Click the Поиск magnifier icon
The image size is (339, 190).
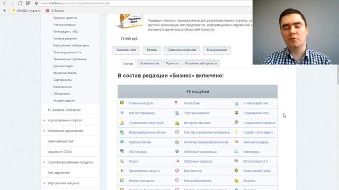(122, 161)
